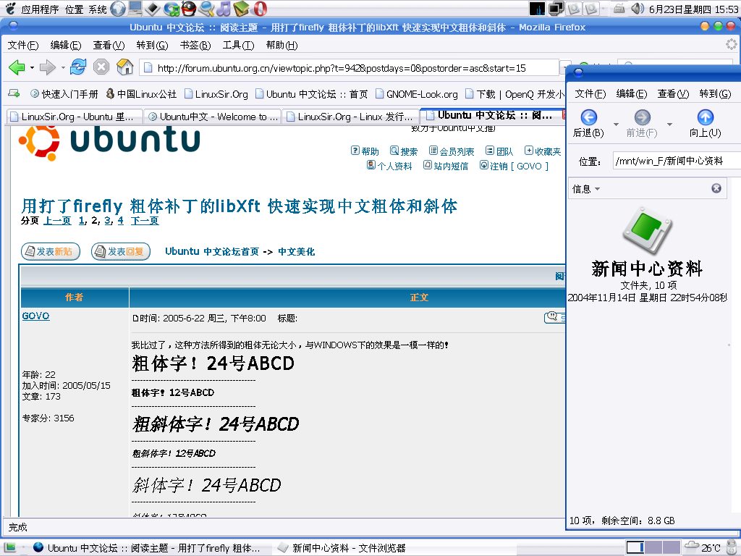The width and height of the screenshot is (741, 556).
Task: Click the 发表回复 post reply button
Action: (121, 251)
